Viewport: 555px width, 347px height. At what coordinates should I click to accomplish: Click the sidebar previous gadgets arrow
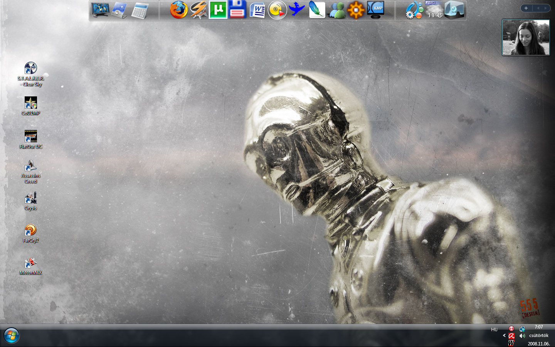(x=538, y=8)
